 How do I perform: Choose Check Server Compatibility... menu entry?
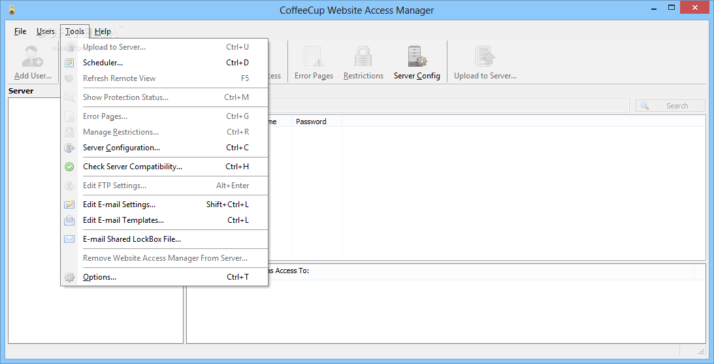coord(165,167)
